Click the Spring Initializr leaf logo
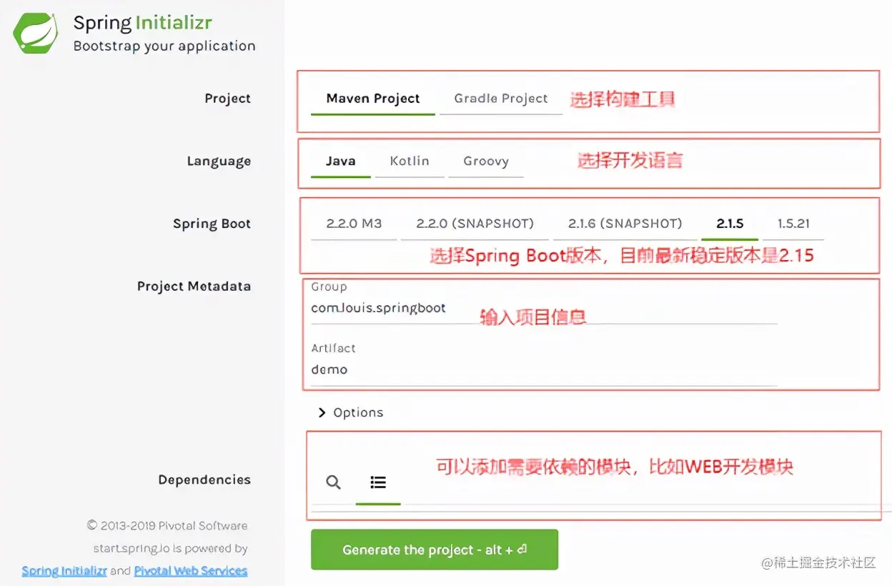Screen dimensions: 892x586 pos(35,31)
